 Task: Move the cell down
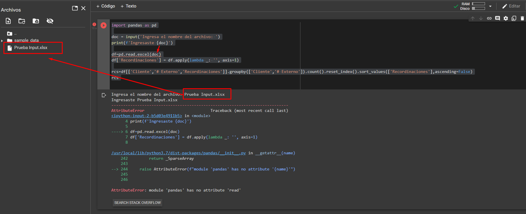(481, 18)
